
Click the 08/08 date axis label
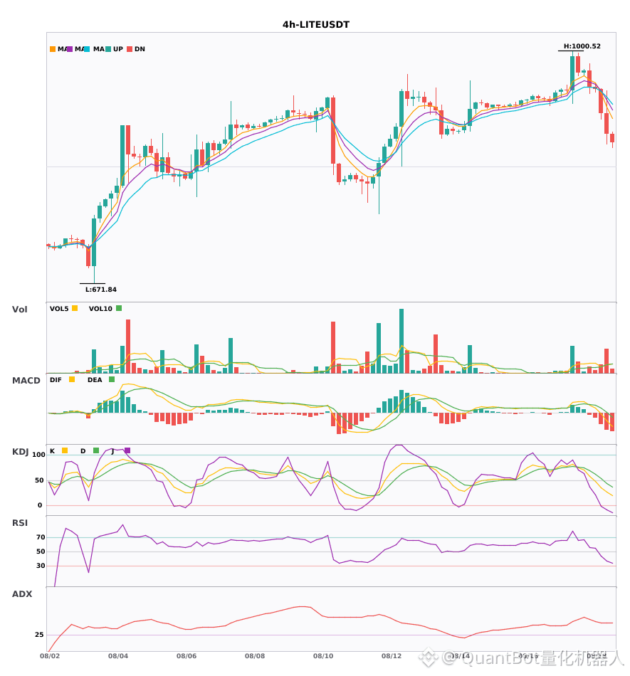(x=255, y=656)
